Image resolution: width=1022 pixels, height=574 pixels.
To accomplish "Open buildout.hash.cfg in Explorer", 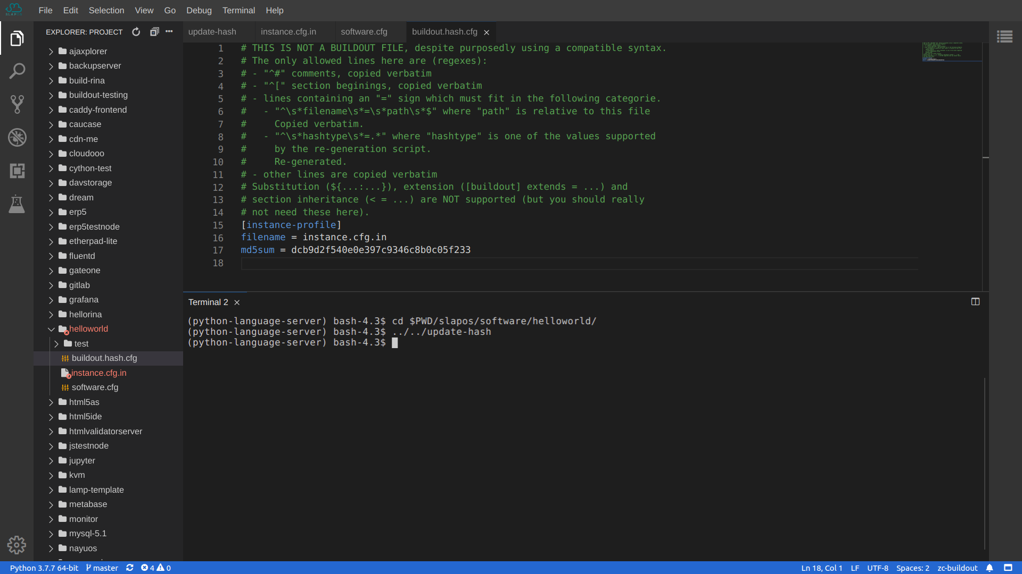I will (108, 358).
